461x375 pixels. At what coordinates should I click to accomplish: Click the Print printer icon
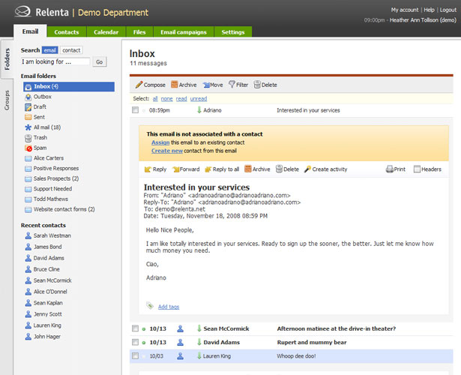point(390,169)
